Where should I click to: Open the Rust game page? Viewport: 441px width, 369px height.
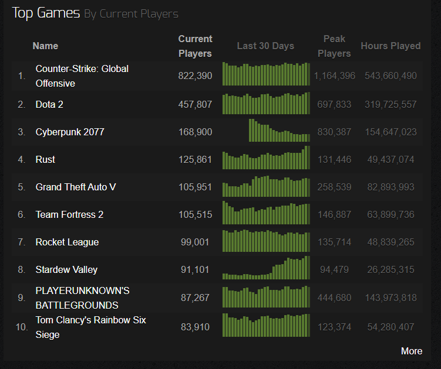click(x=45, y=159)
